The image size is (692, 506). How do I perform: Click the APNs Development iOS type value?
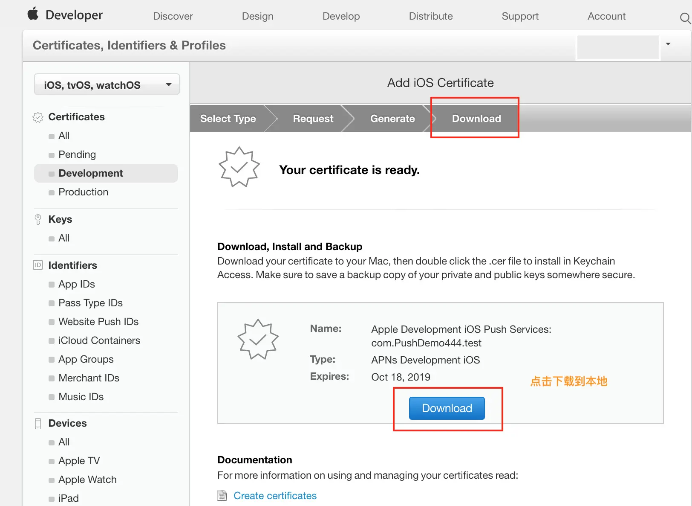coord(426,360)
